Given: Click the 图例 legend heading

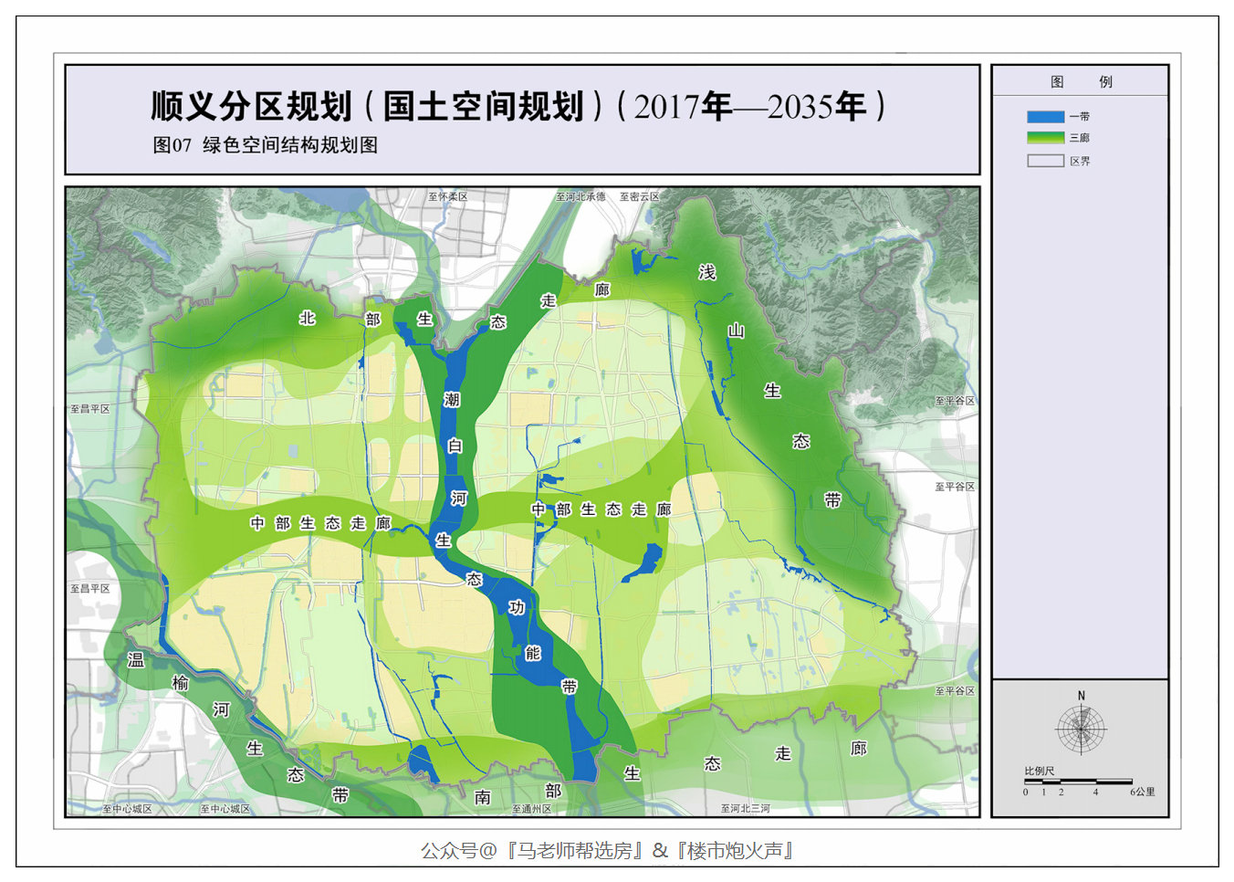Looking at the screenshot, I should point(1081,82).
